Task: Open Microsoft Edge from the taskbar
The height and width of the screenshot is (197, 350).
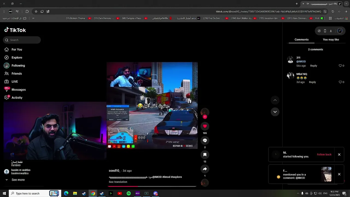Action: [66, 193]
